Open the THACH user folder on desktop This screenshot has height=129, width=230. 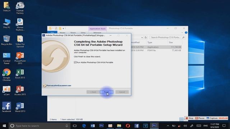(6, 7)
